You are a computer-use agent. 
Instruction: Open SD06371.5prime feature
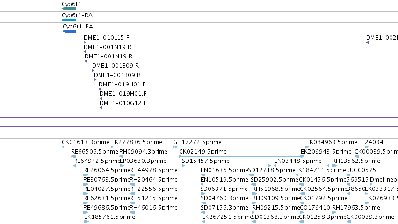(x=224, y=189)
